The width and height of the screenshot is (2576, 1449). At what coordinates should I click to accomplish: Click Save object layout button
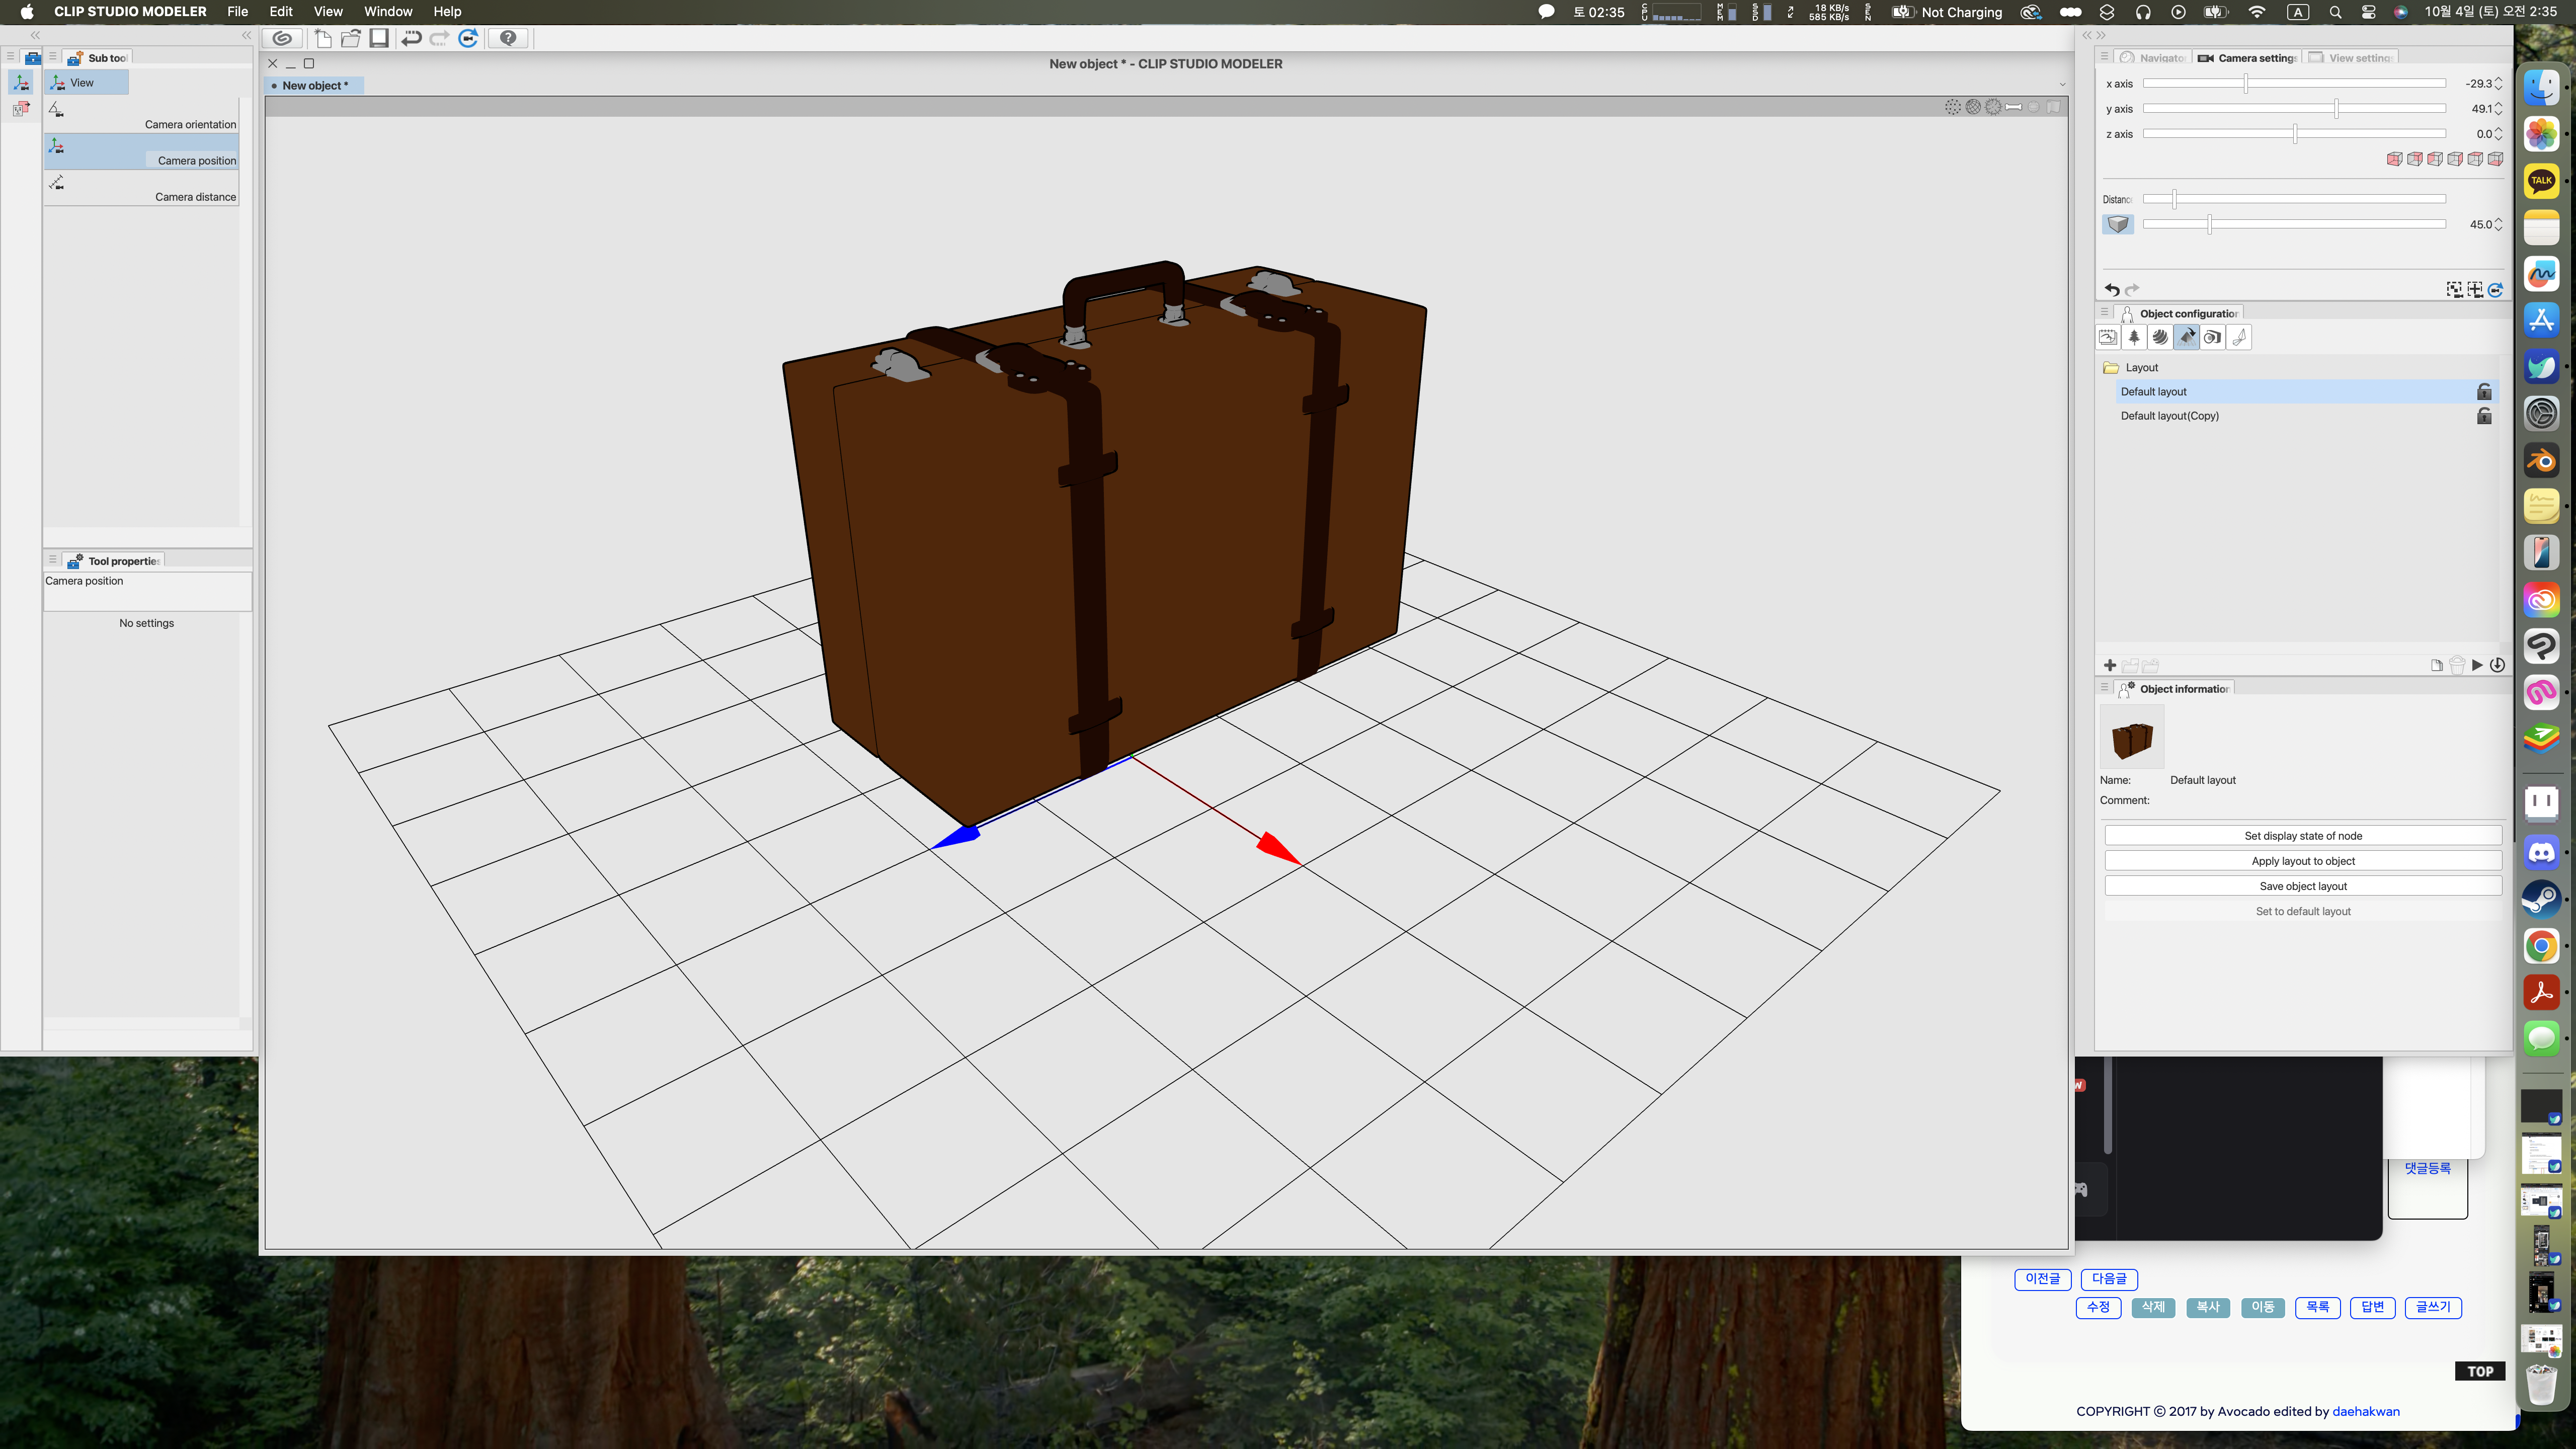pyautogui.click(x=2302, y=886)
